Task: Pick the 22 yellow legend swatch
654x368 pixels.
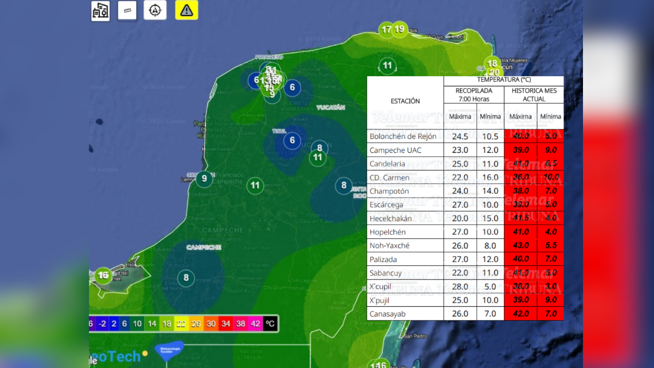Action: coord(181,324)
